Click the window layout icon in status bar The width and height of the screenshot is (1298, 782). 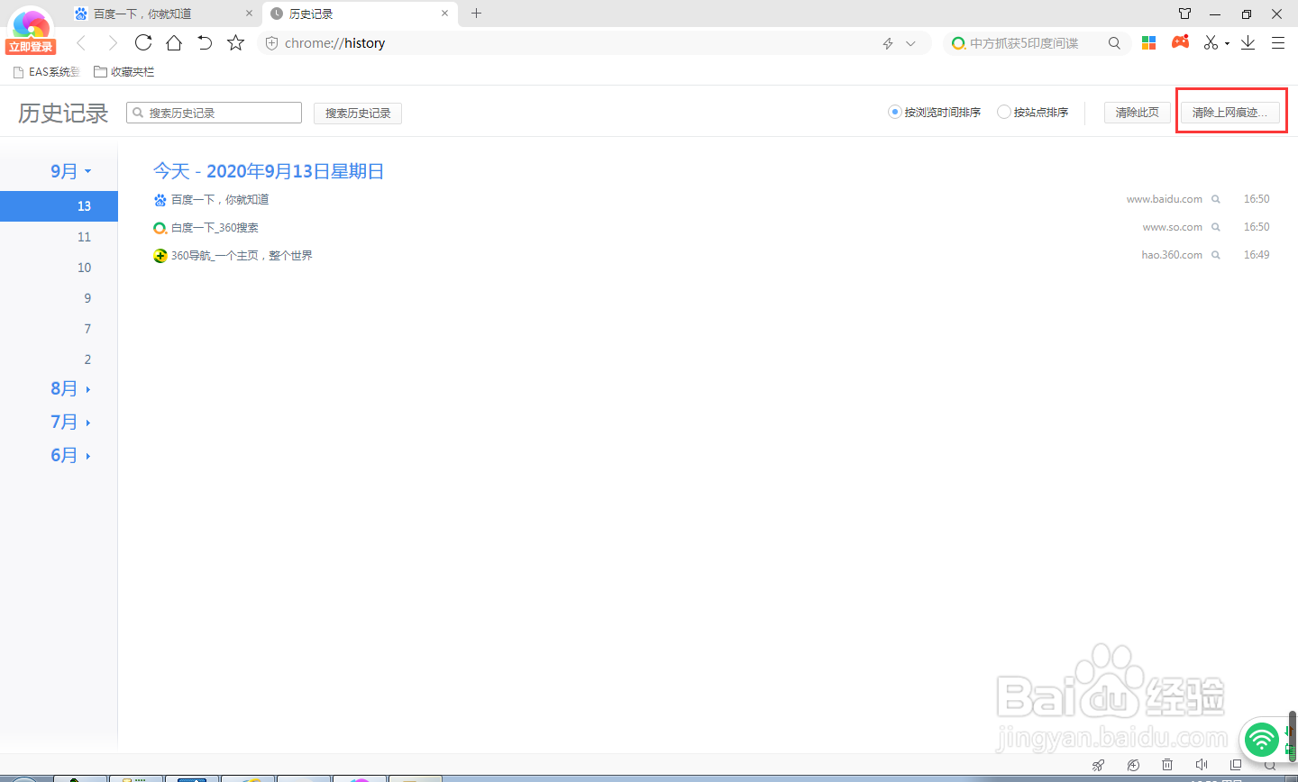[x=1236, y=765]
